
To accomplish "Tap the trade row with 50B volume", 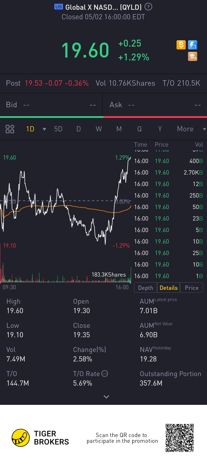I will click(x=168, y=207).
